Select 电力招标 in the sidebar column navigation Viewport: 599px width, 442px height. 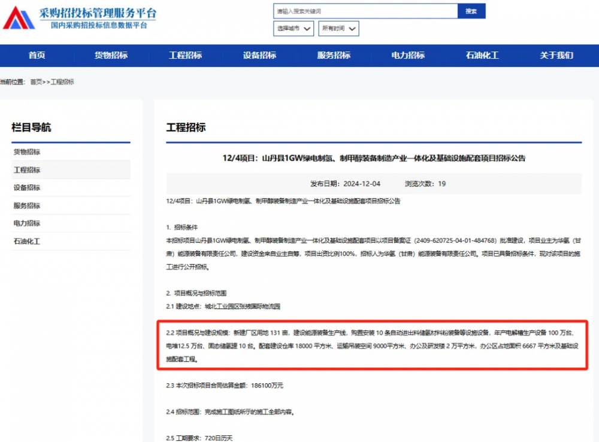[71, 223]
